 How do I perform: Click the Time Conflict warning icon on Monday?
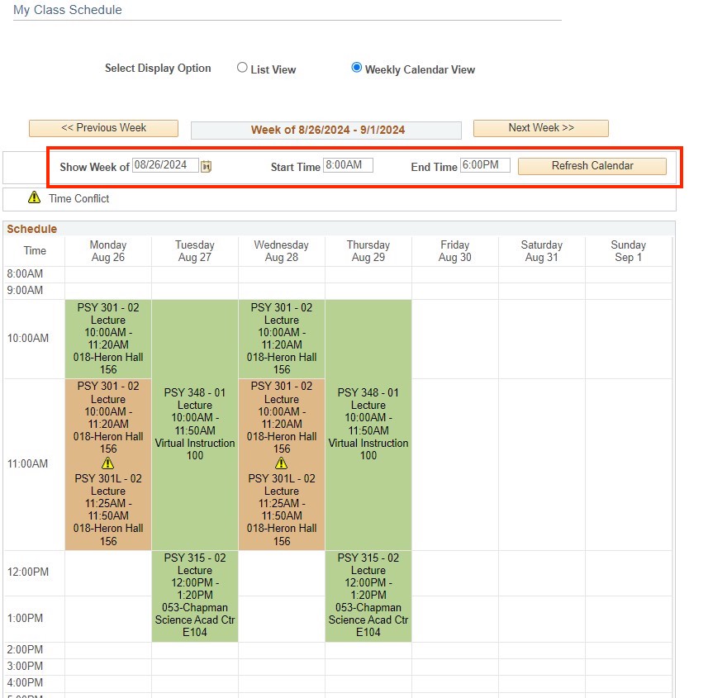108,463
